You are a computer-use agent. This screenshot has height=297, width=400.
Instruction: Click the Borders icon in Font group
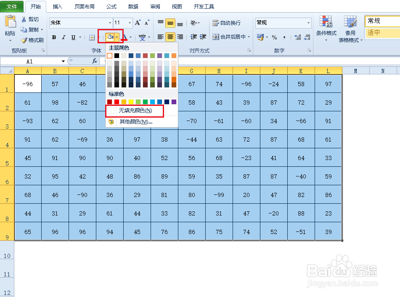click(x=92, y=37)
